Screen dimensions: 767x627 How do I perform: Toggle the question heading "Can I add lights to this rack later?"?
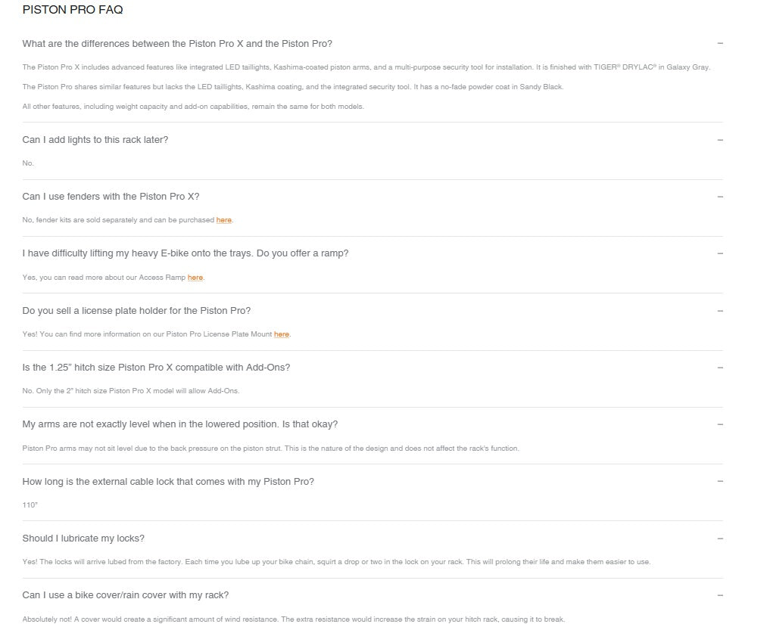tap(95, 140)
